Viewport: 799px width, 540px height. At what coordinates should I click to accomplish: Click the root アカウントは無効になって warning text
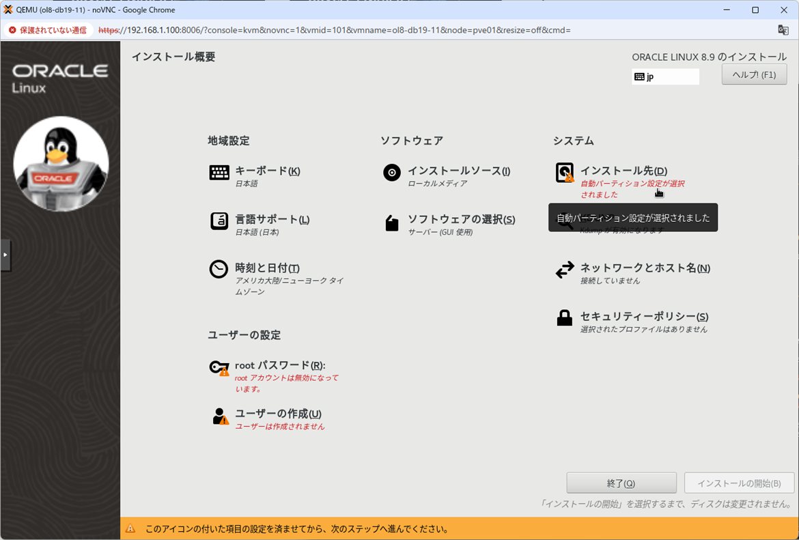(286, 383)
